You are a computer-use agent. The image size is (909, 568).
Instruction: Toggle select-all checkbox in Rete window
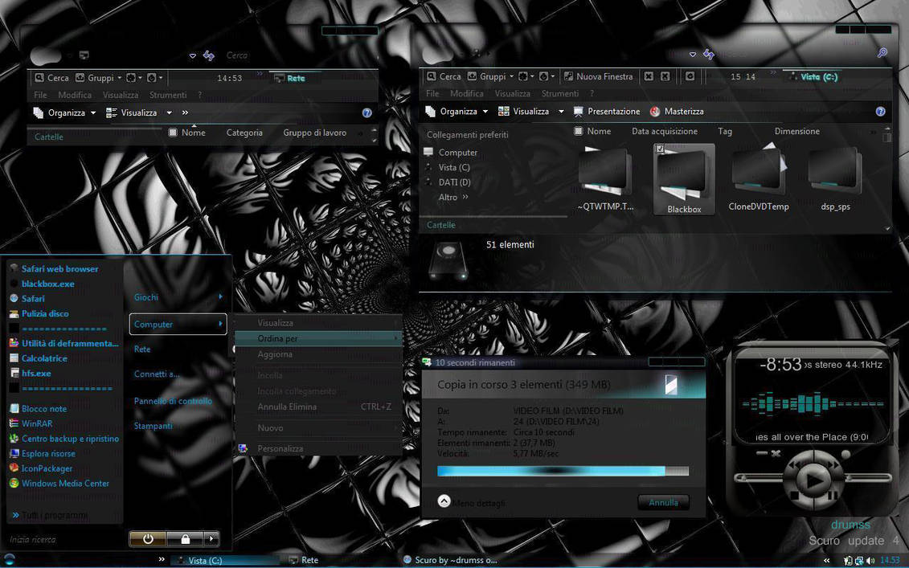(x=173, y=133)
